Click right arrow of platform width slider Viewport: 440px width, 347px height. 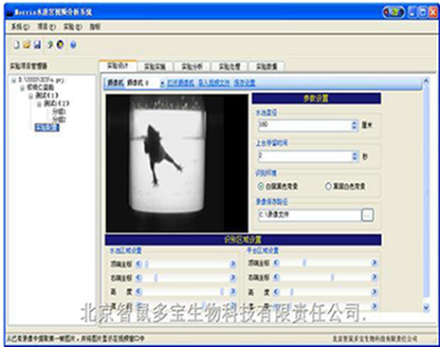point(375,306)
